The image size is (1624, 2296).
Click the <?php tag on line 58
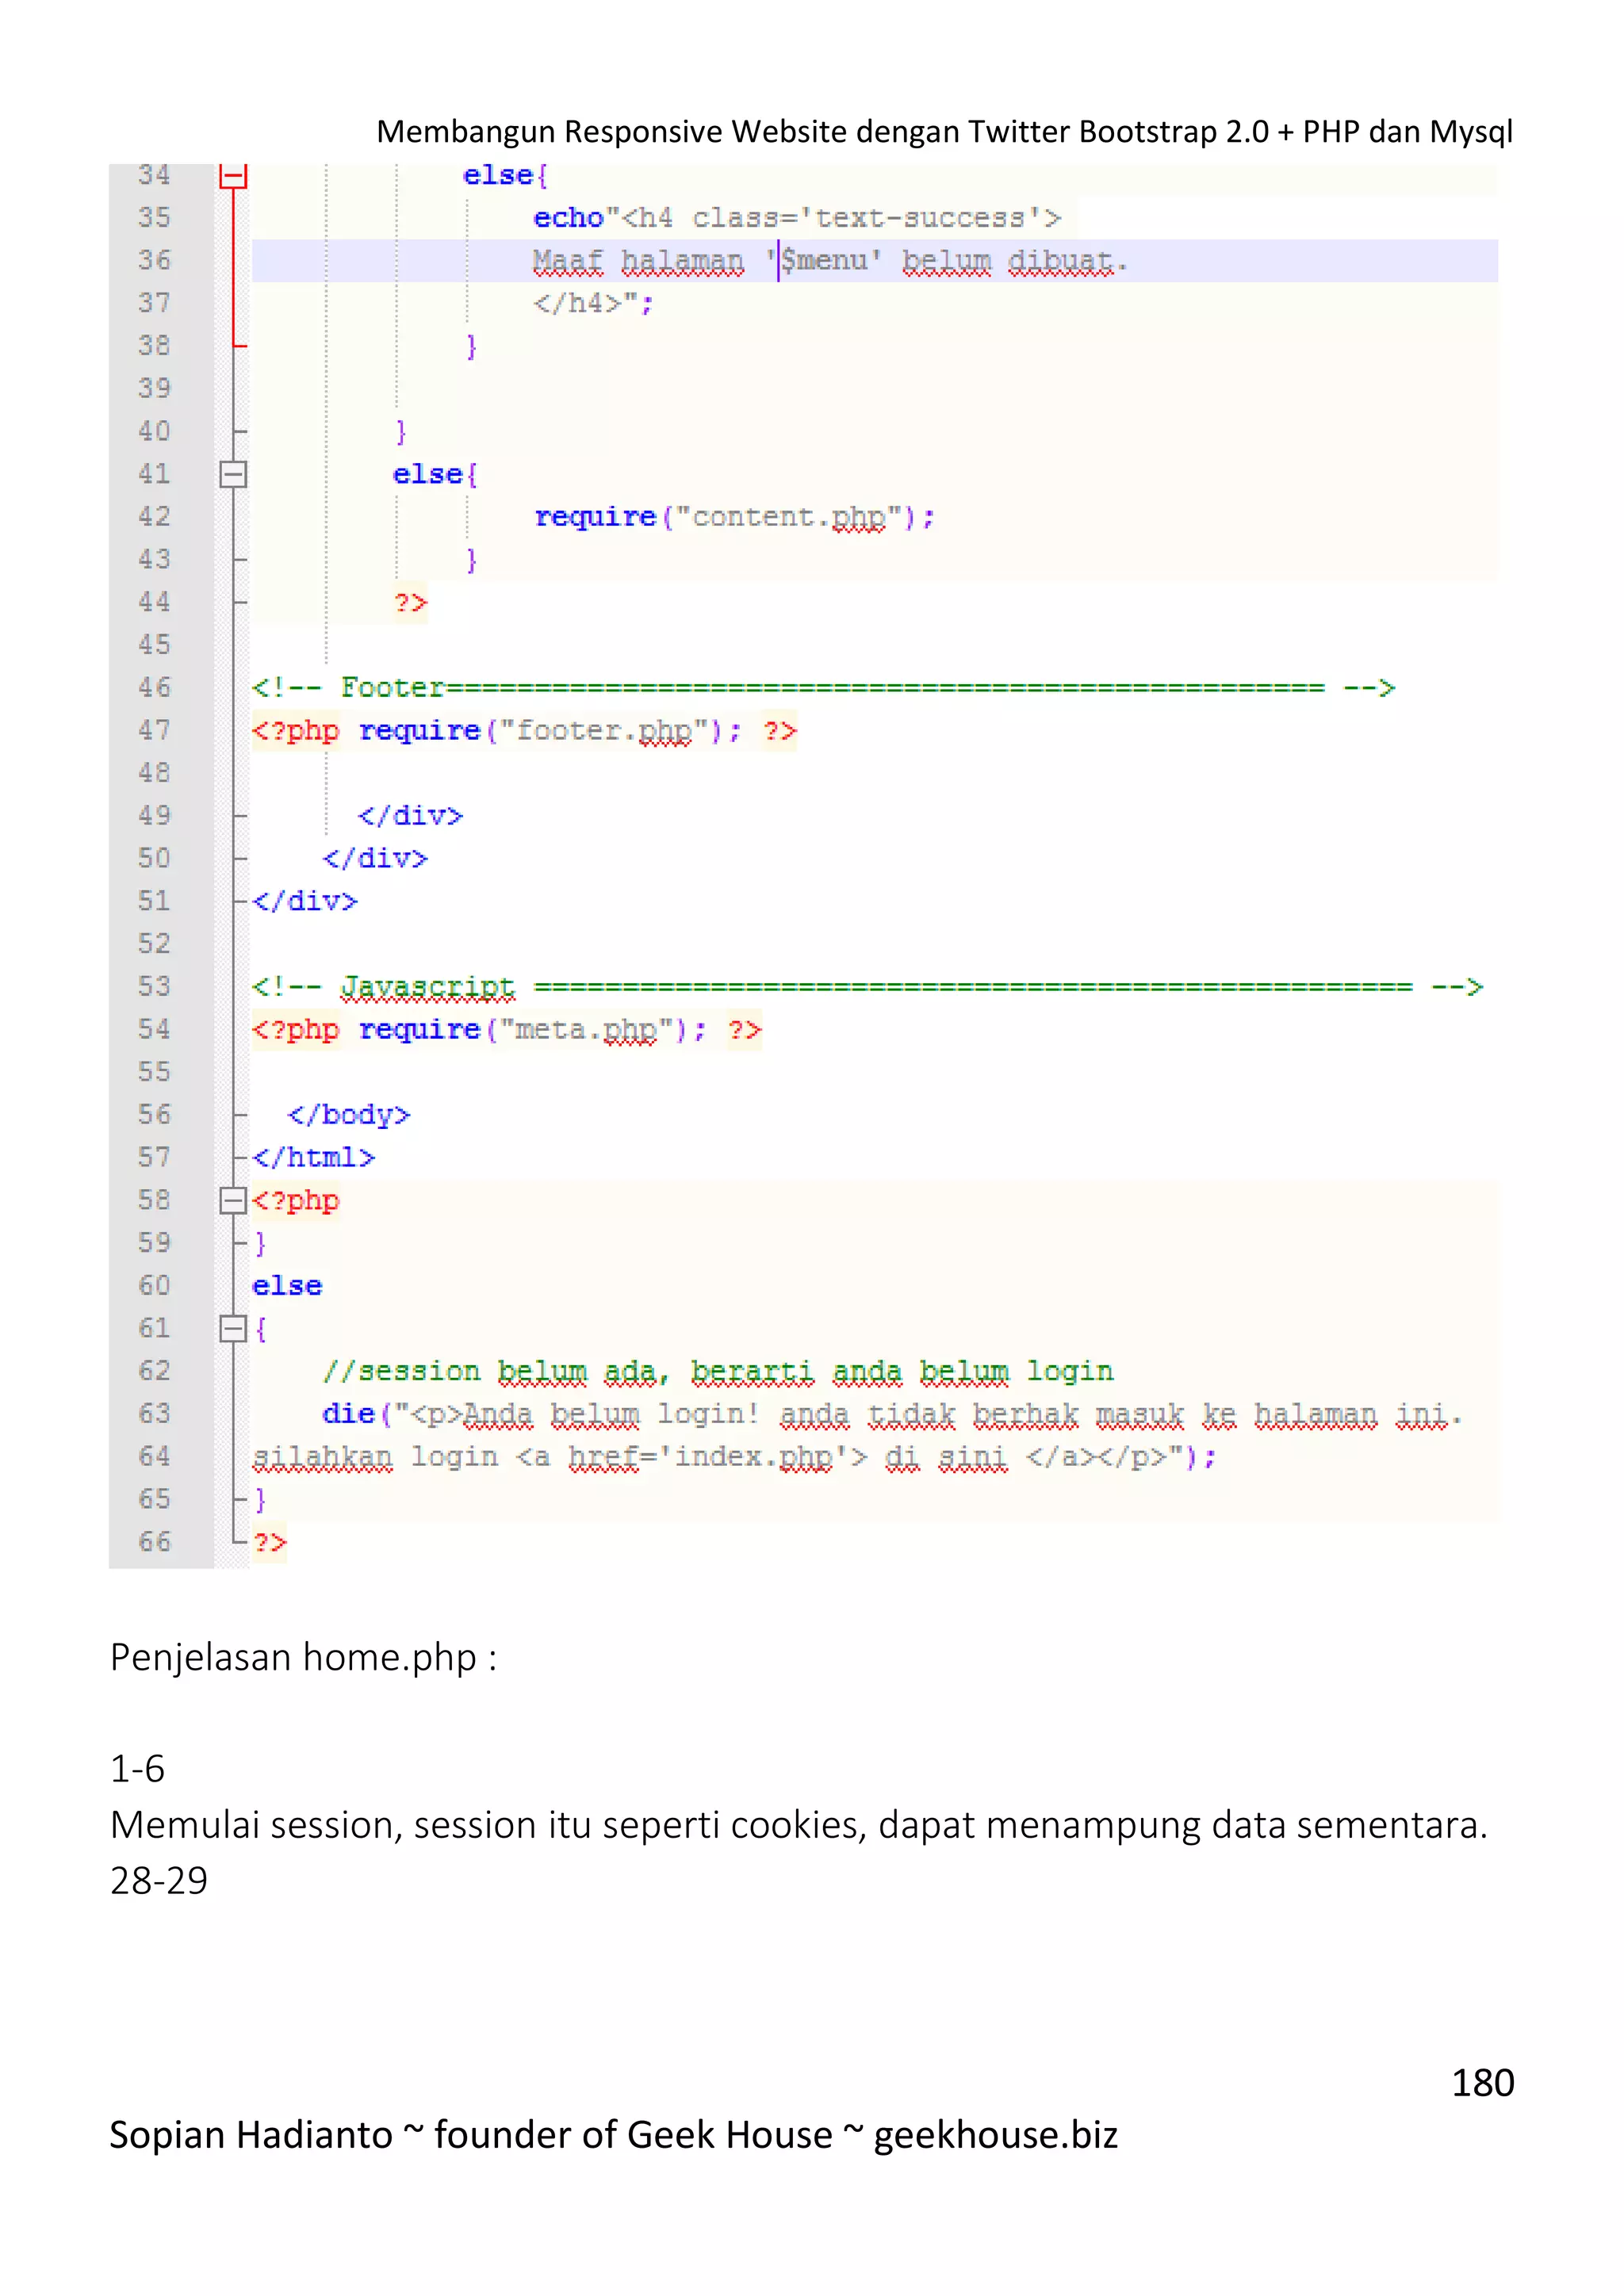[x=296, y=1201]
